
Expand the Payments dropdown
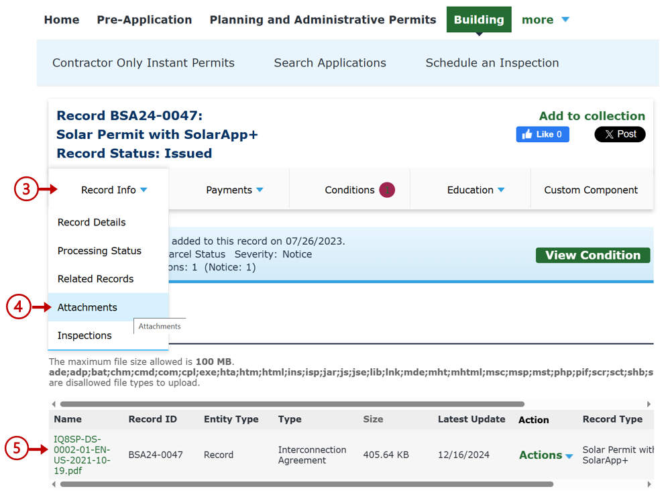(x=234, y=190)
